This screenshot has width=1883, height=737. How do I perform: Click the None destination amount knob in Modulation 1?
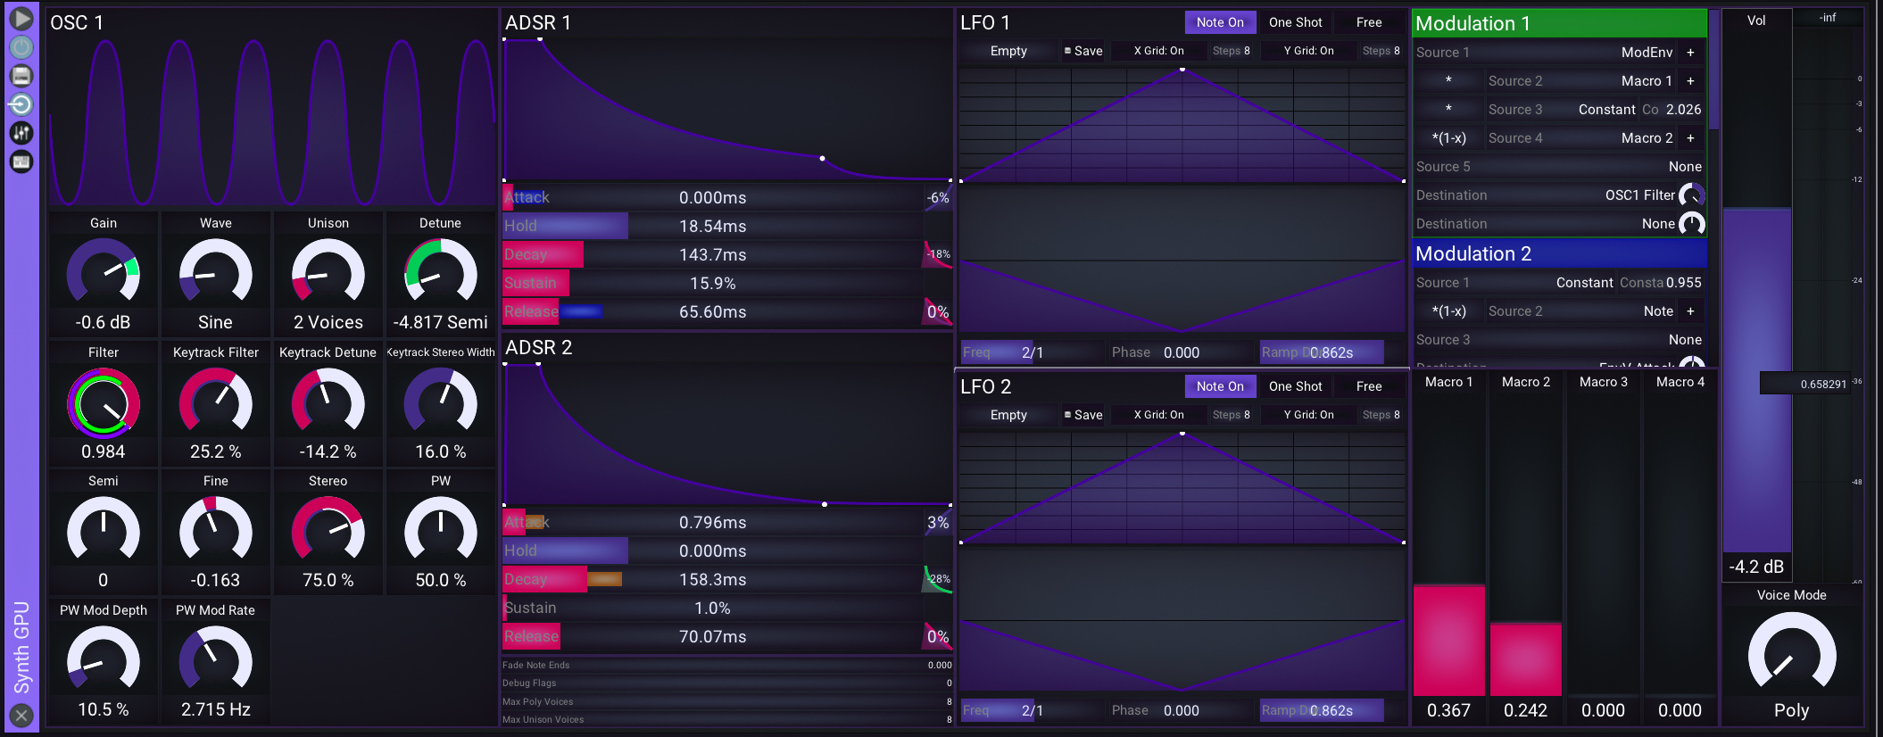click(1692, 224)
